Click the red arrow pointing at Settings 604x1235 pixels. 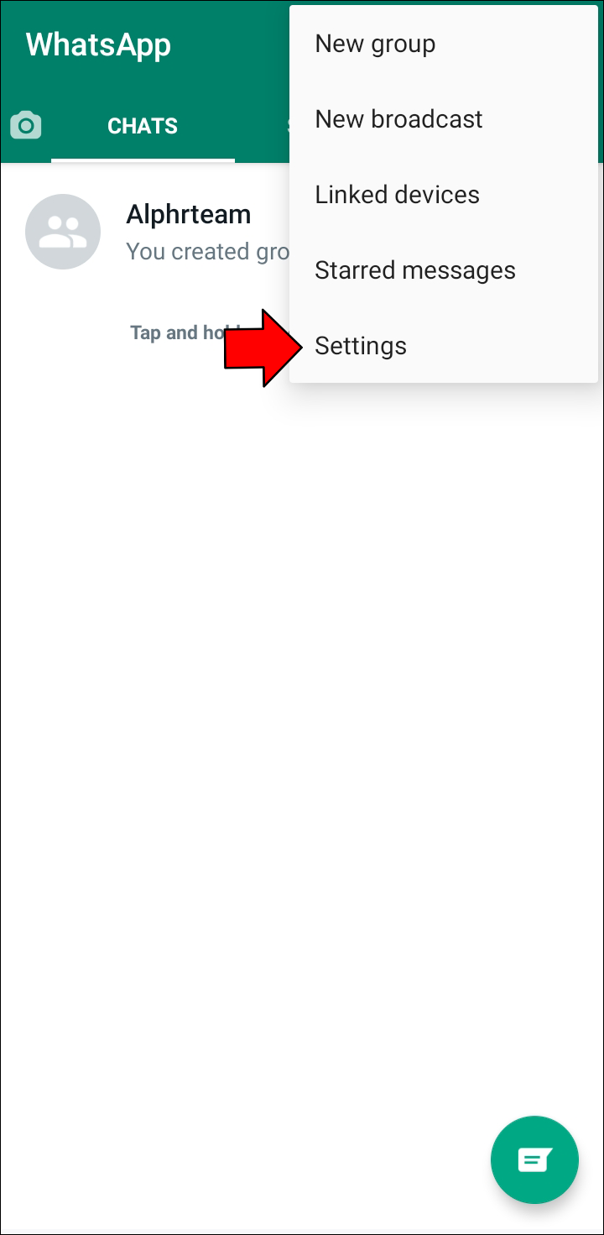tap(263, 348)
